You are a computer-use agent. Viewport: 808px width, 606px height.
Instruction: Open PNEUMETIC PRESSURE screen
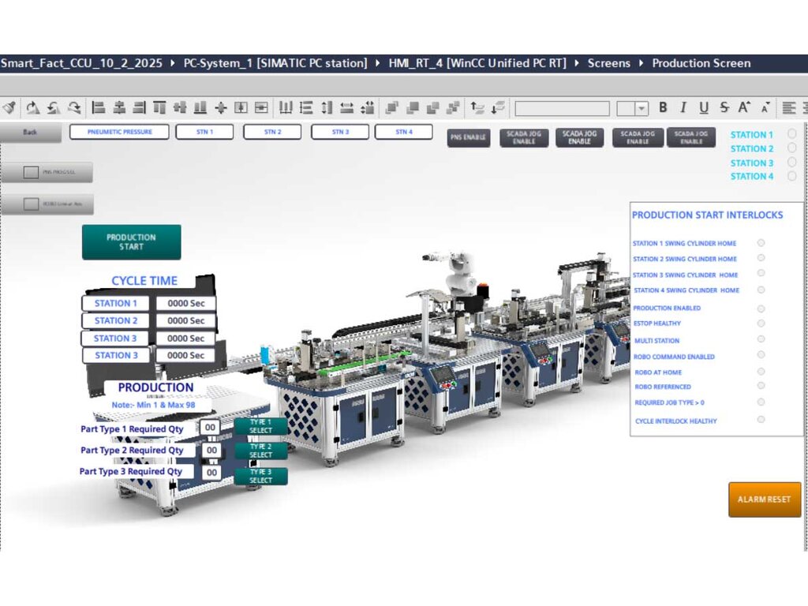(x=120, y=132)
